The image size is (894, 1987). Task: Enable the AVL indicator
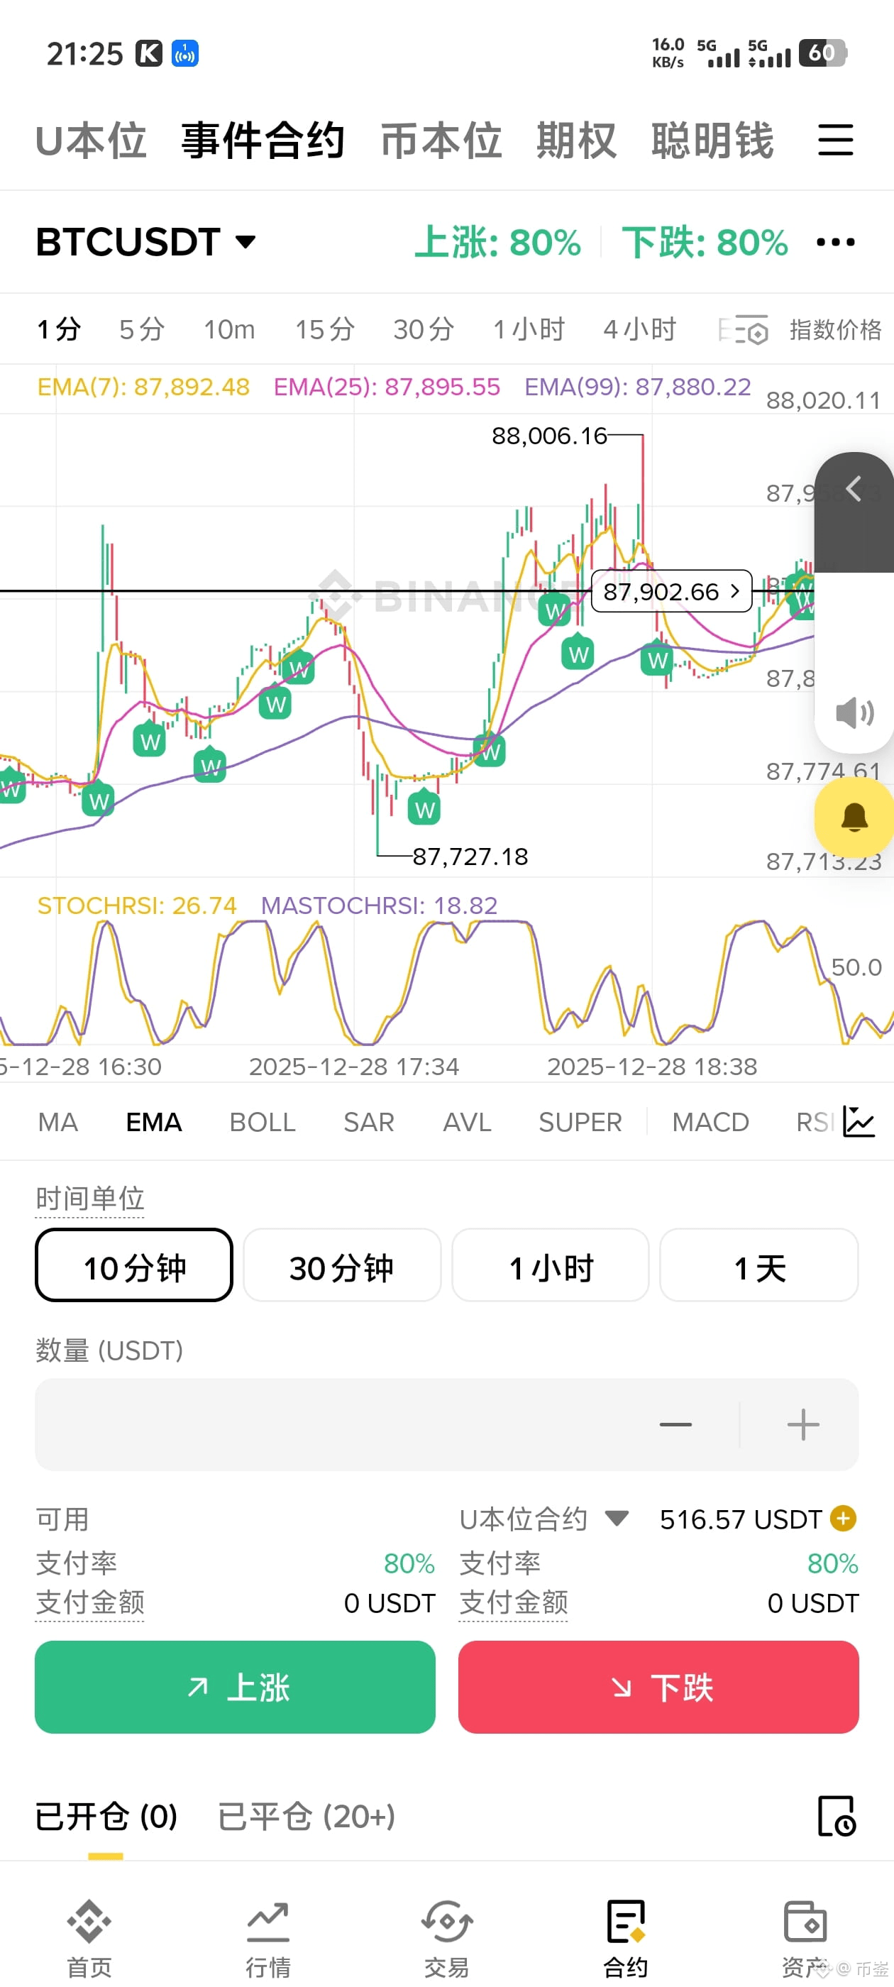(x=467, y=1121)
